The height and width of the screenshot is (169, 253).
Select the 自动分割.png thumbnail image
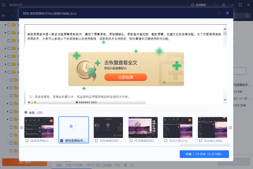pyautogui.click(x=178, y=128)
